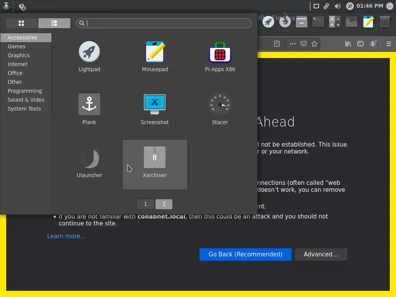Screen dimensions: 396x297
Task: Click the Lightpad rocket icon in dock
Action: (268, 22)
